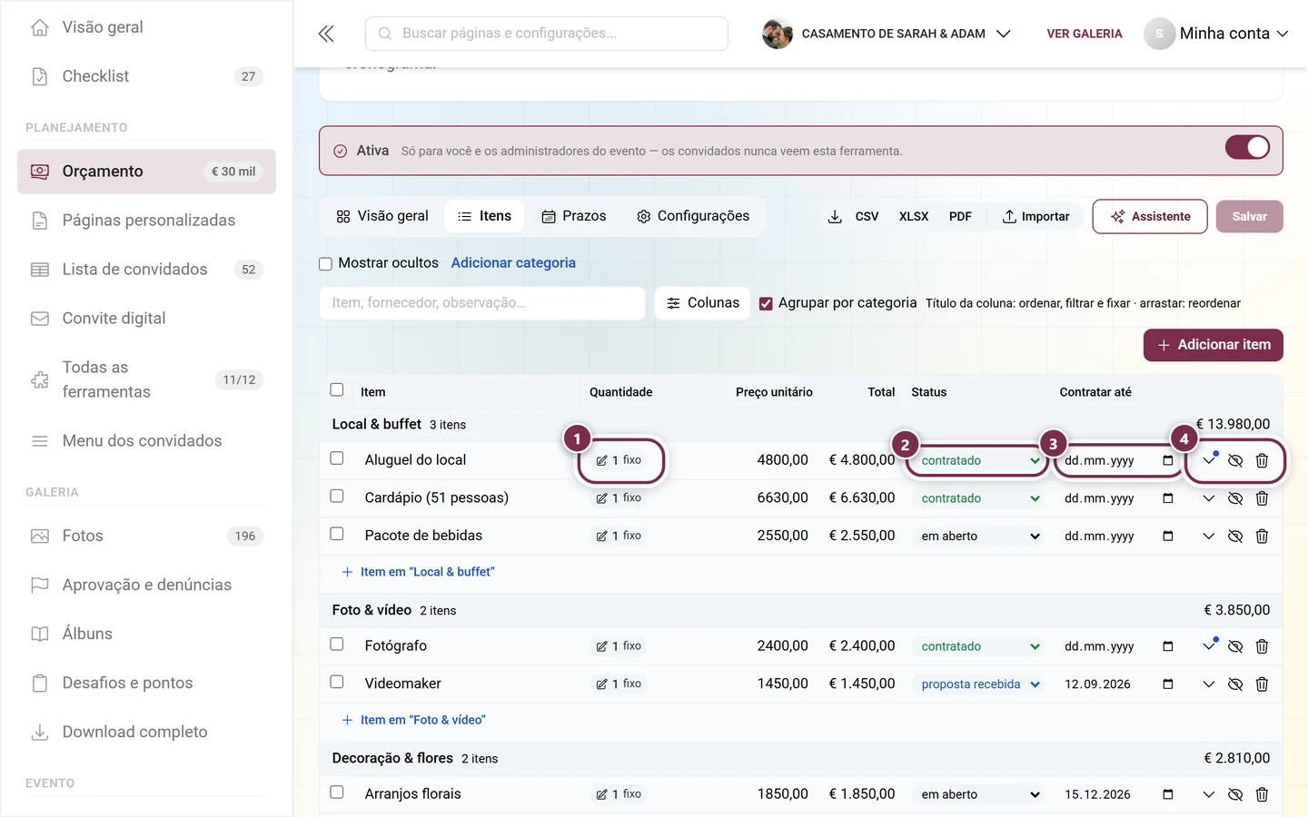The height and width of the screenshot is (817, 1308).
Task: Open status dropdown for Arranjos florais
Action: [x=978, y=794]
